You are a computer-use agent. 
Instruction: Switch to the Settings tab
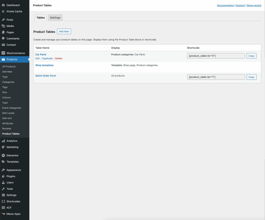click(55, 18)
